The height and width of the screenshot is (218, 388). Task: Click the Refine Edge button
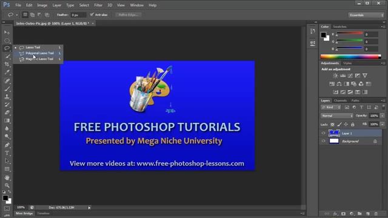[x=128, y=15]
